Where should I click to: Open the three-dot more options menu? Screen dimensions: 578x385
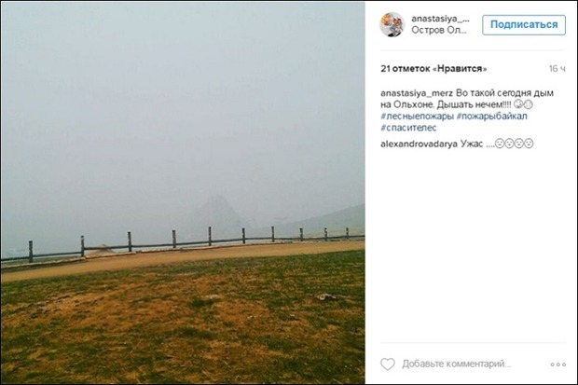tap(558, 364)
